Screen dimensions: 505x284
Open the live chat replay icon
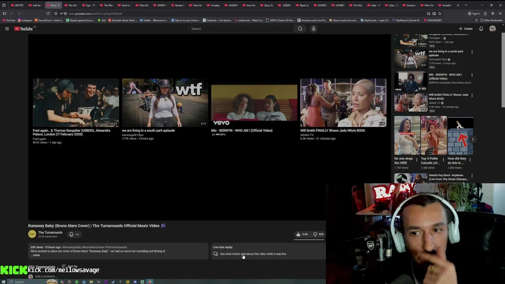point(215,254)
